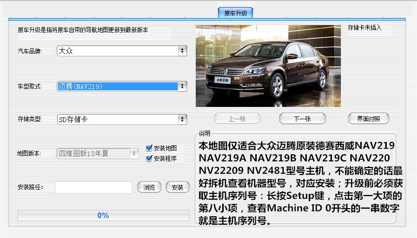Toggle the 安装程序 checkbox

click(149, 159)
